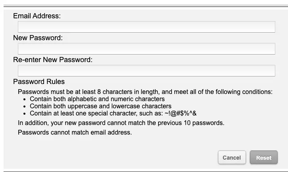Viewport: 288px width, 172px height.
Task: Click the "at least 8 characters" sentence
Action: click(145, 92)
